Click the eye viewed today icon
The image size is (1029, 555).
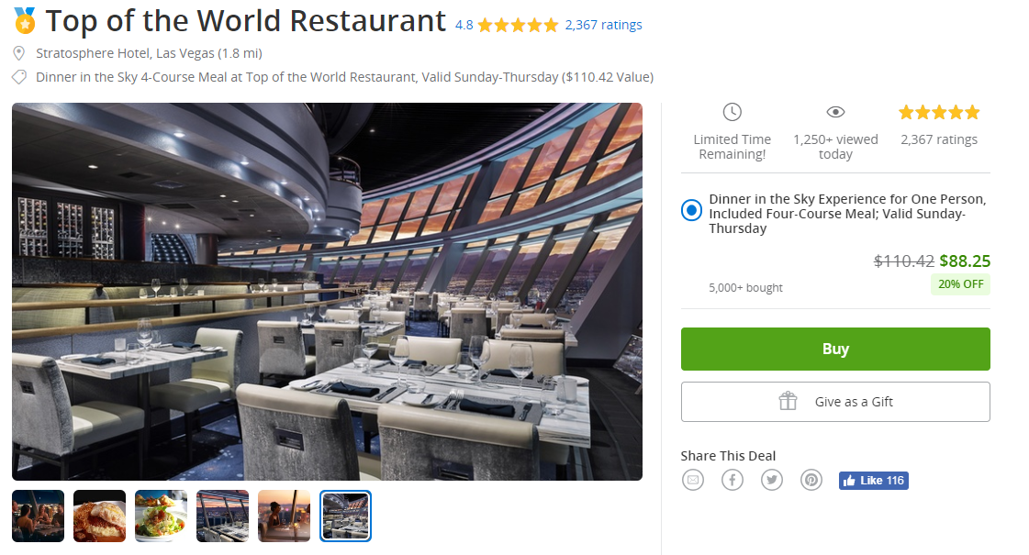click(x=835, y=112)
